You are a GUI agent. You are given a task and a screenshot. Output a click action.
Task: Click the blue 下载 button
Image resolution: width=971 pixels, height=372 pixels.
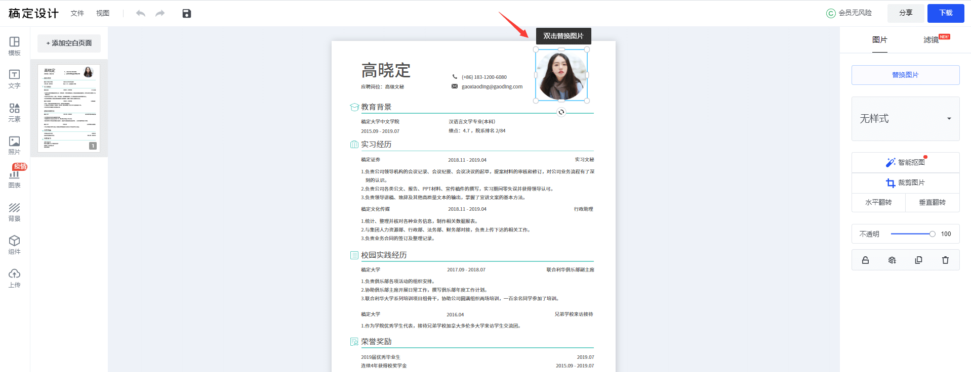945,13
